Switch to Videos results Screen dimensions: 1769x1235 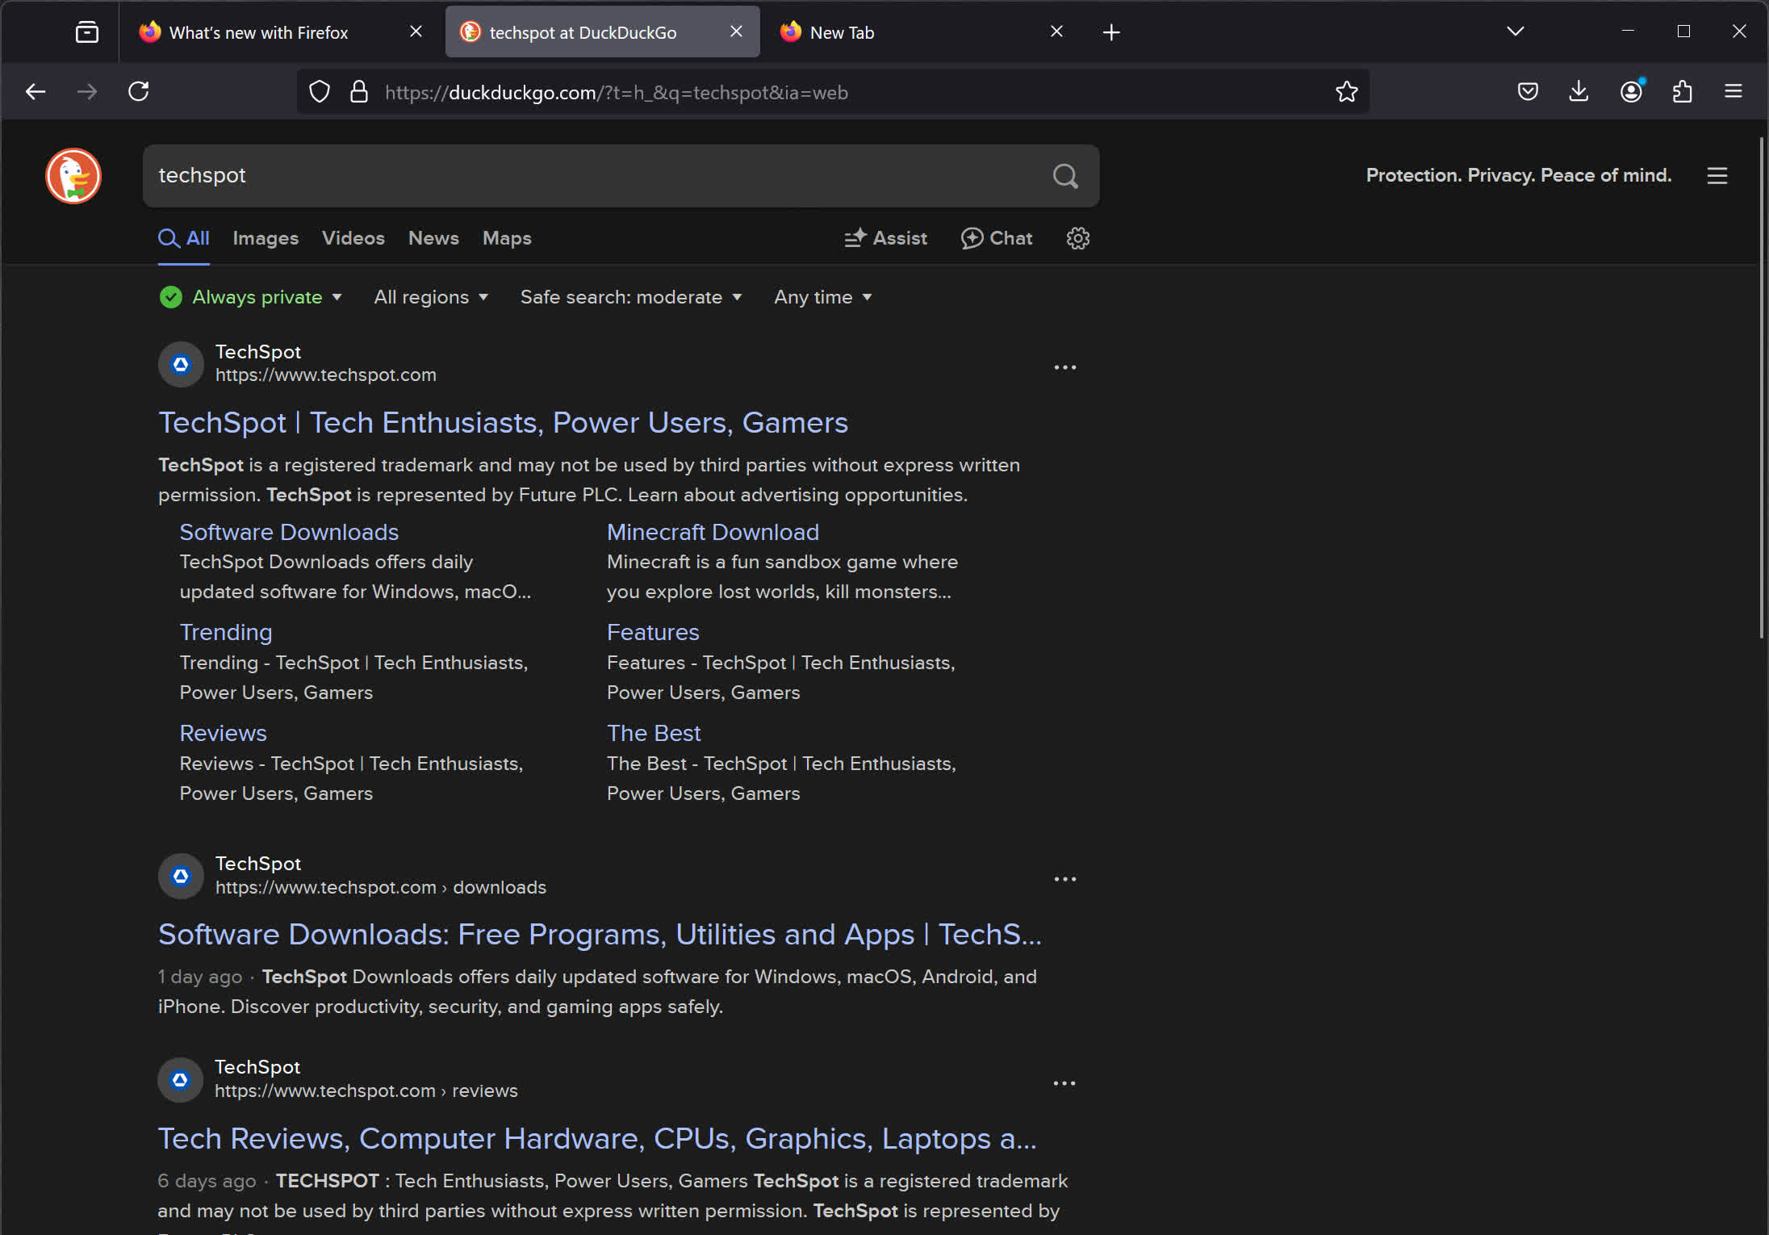[353, 238]
